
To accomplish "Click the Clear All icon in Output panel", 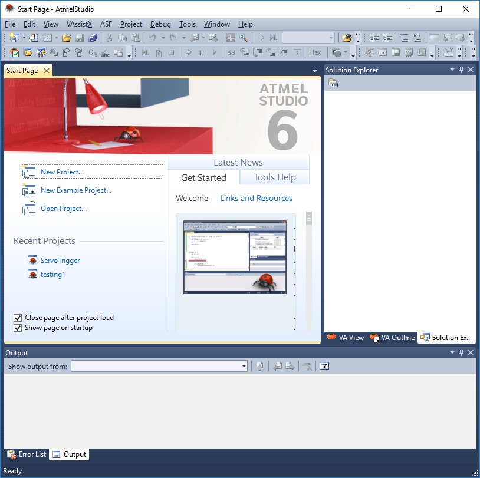I will pos(307,366).
